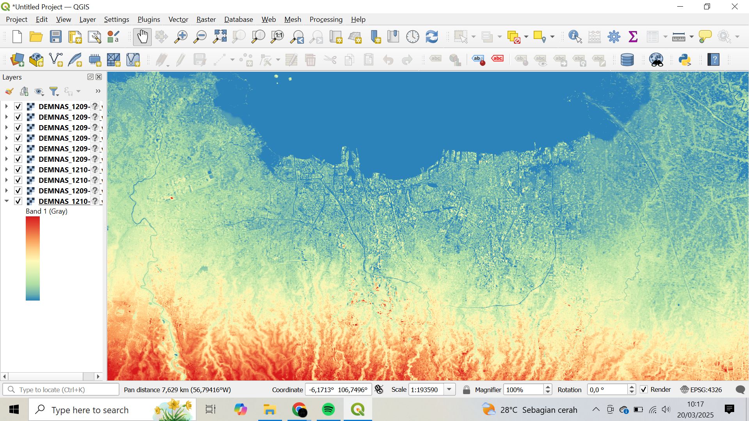Click EPSG:4326 CRS button
Image resolution: width=749 pixels, height=421 pixels.
701,389
